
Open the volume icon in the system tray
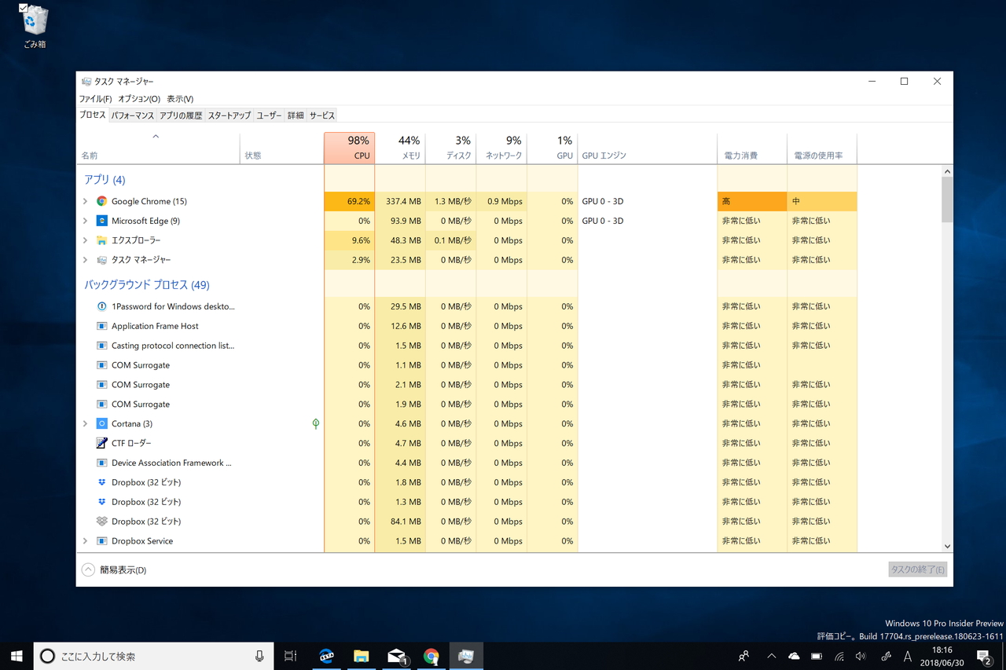click(x=861, y=656)
